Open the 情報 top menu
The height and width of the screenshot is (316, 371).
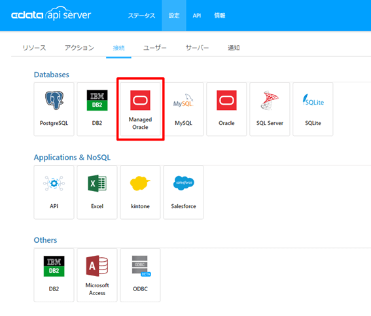click(220, 16)
